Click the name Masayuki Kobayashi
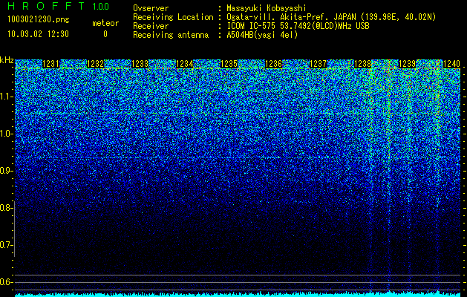The image size is (467, 297). pyautogui.click(x=267, y=8)
